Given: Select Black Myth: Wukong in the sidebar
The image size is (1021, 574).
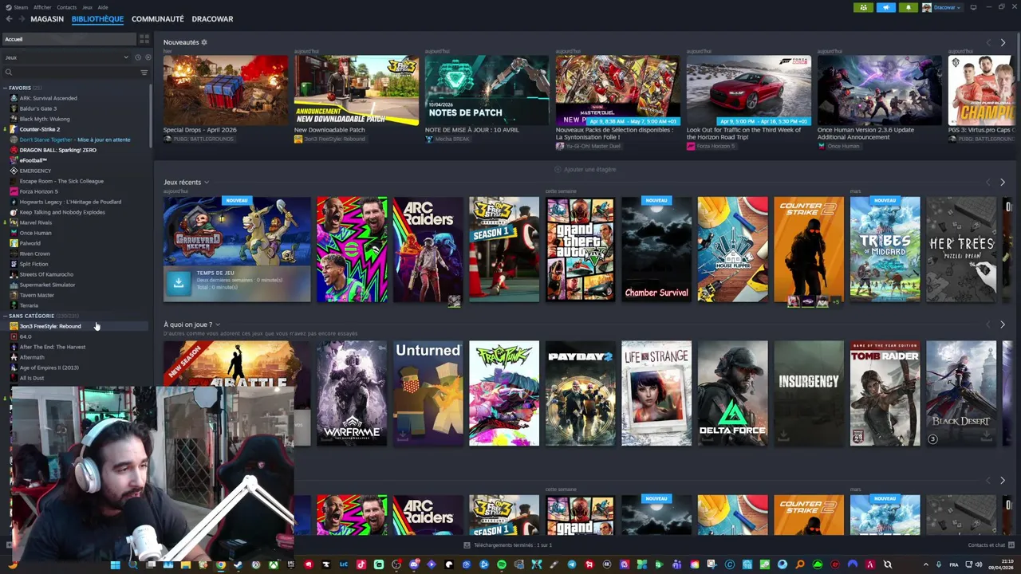Looking at the screenshot, I should (44, 119).
